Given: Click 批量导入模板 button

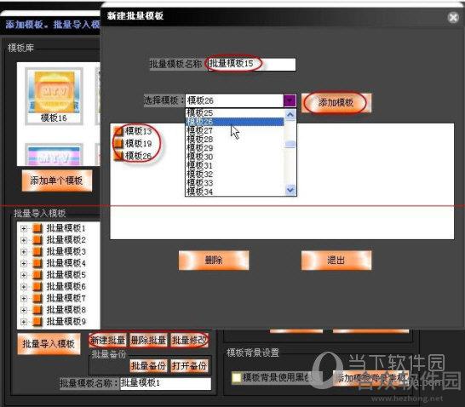Looking at the screenshot, I should pos(49,344).
